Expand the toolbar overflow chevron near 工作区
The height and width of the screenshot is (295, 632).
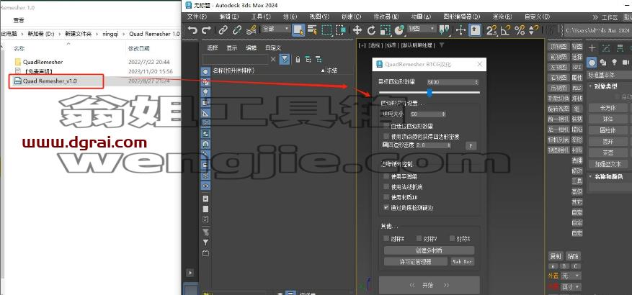pyautogui.click(x=595, y=17)
